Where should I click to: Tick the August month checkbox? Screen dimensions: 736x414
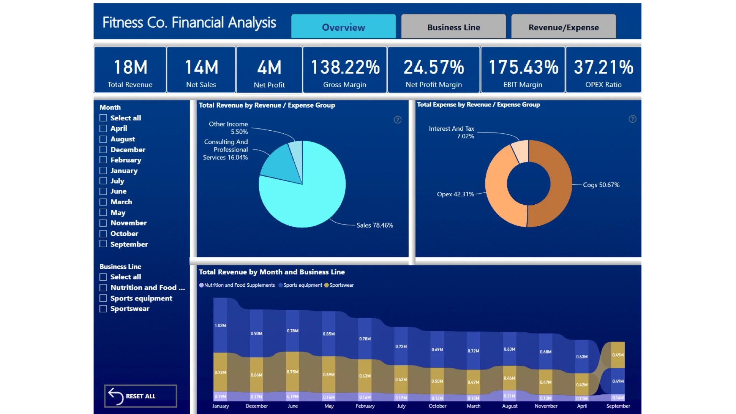pyautogui.click(x=103, y=139)
